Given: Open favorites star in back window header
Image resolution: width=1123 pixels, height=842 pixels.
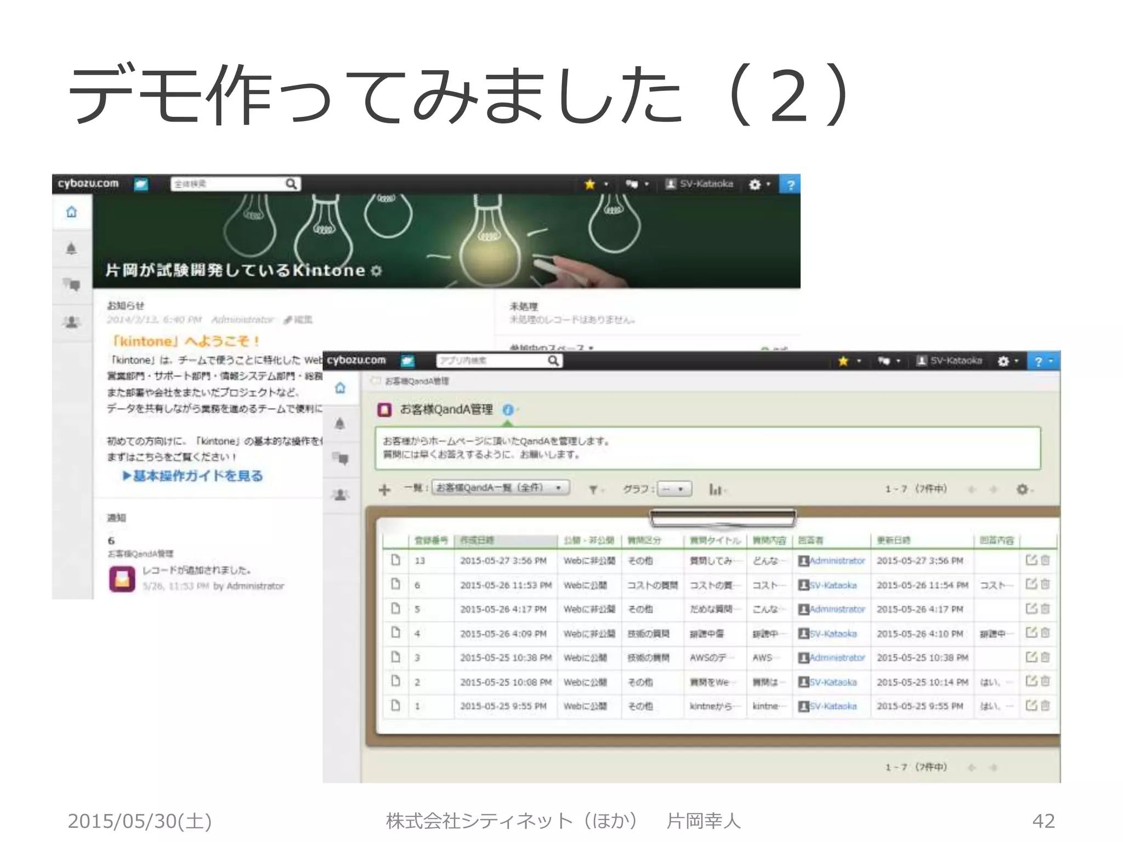Looking at the screenshot, I should point(590,184).
